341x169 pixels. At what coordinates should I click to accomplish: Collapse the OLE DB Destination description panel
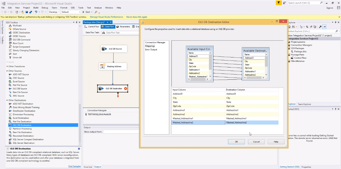tap(8, 149)
